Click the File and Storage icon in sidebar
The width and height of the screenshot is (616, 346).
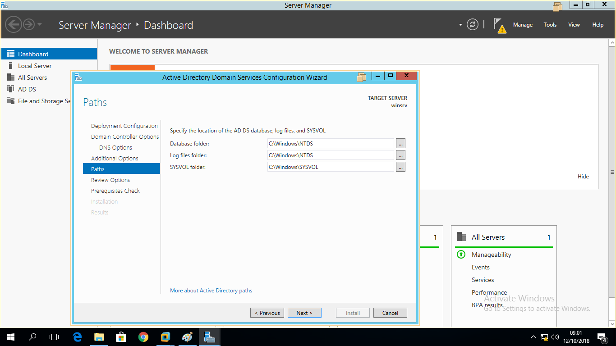tap(11, 101)
